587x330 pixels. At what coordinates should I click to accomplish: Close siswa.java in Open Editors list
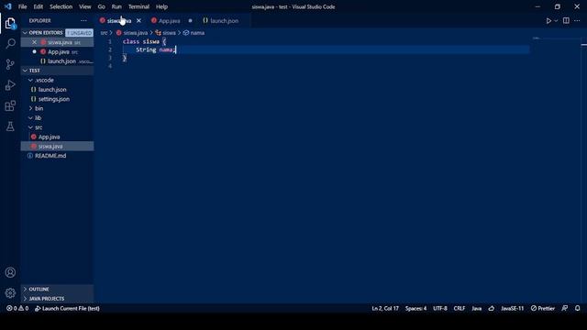(35, 42)
